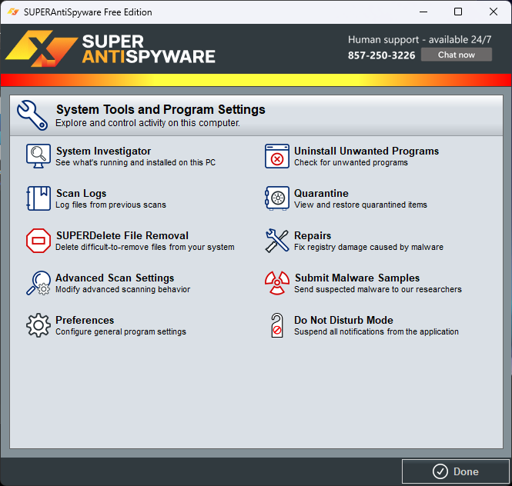The width and height of the screenshot is (512, 486).
Task: Open SUPERDelete File Removal title
Action: pyautogui.click(x=122, y=235)
